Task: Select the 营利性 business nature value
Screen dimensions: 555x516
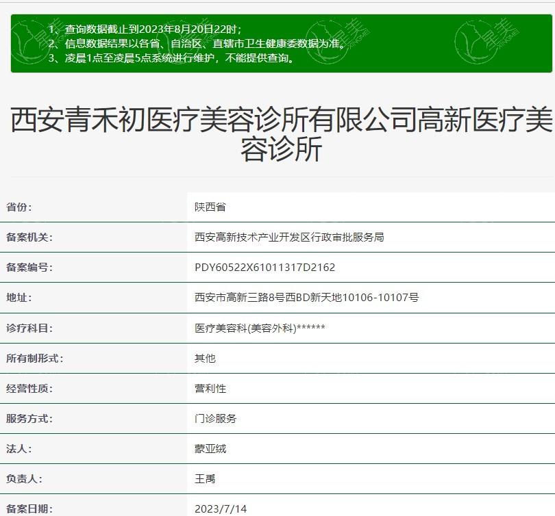Action: [210, 388]
